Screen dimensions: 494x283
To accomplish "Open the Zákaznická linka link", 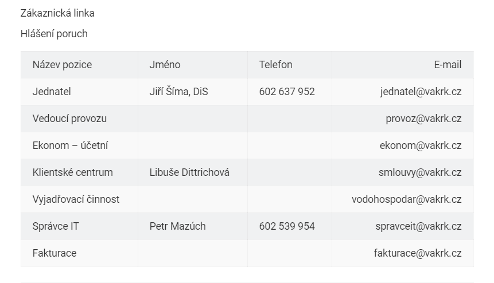I will 57,13.
